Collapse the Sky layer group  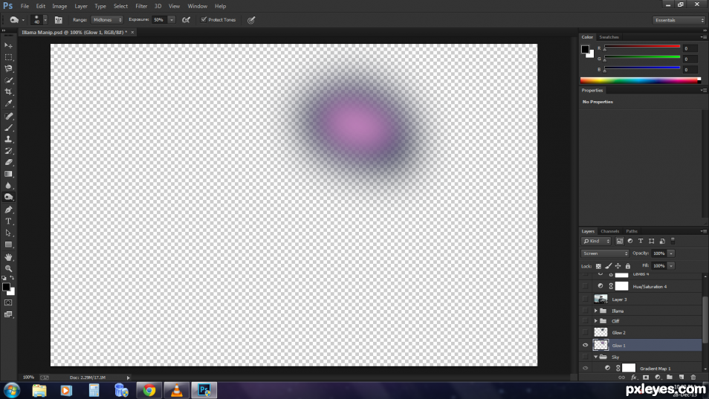pos(595,357)
